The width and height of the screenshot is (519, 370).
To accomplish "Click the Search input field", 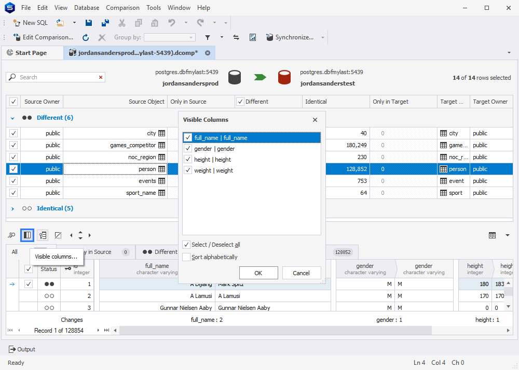I will click(56, 77).
